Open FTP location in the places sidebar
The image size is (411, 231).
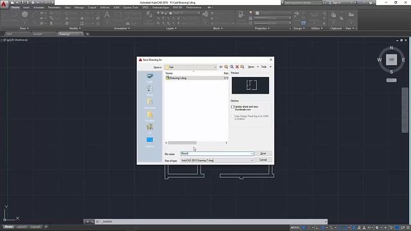[x=150, y=129]
